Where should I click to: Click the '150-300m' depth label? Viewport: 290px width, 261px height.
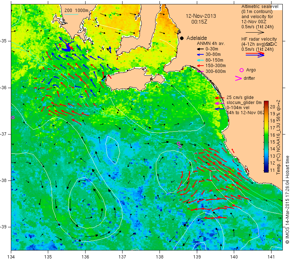pos(216,66)
